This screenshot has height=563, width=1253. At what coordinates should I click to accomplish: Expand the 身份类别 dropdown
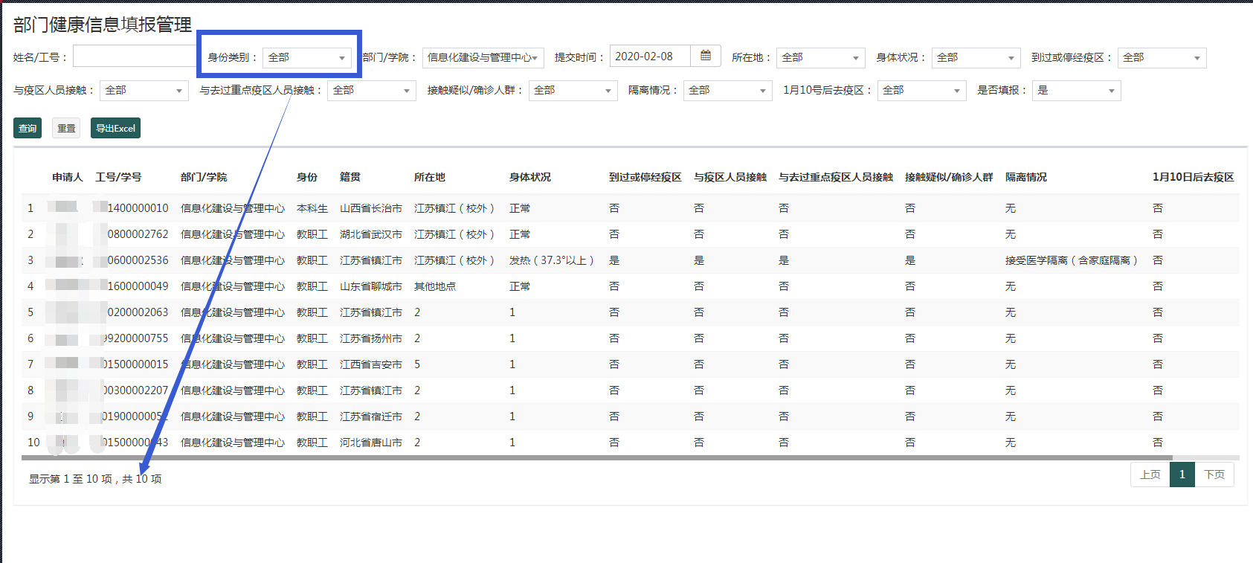click(306, 58)
